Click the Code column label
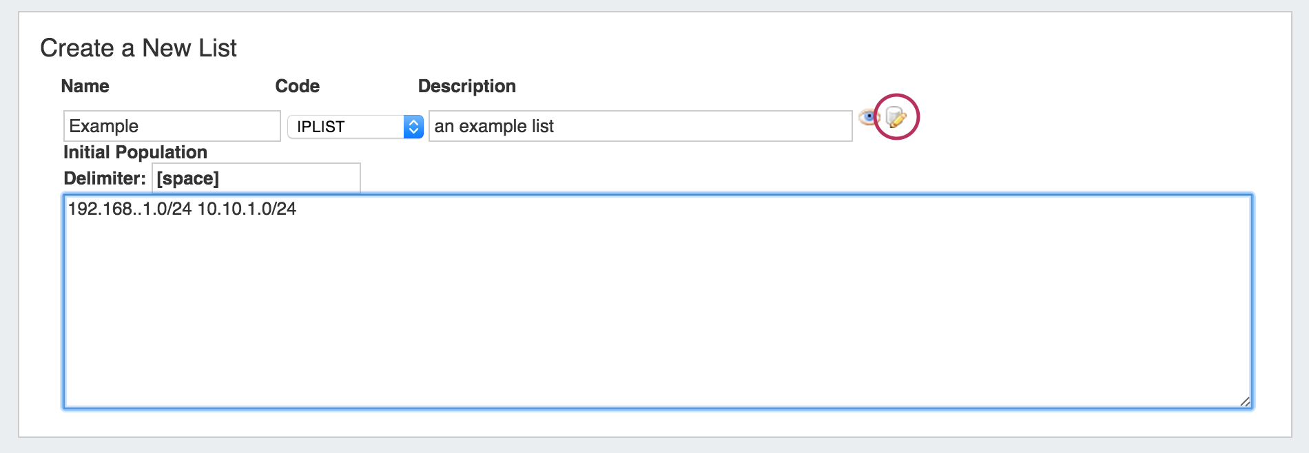This screenshot has height=453, width=1309. [297, 86]
